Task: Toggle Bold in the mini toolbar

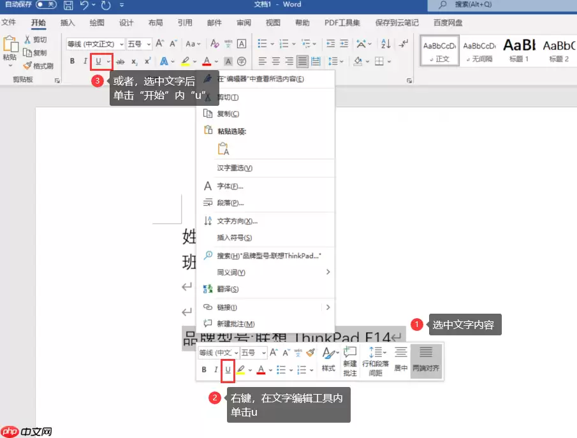Action: pyautogui.click(x=204, y=370)
